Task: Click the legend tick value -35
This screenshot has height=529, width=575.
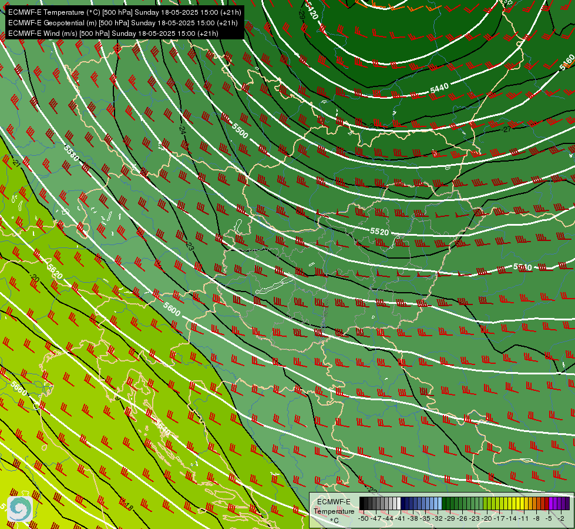Action: pyautogui.click(x=425, y=519)
